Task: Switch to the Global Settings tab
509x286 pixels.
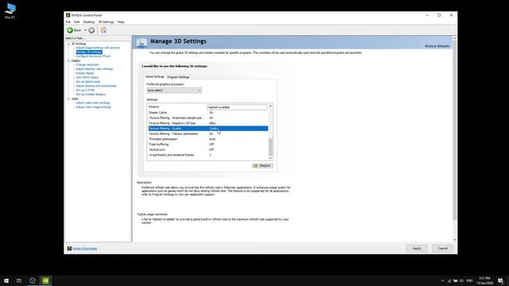Action: (155, 77)
